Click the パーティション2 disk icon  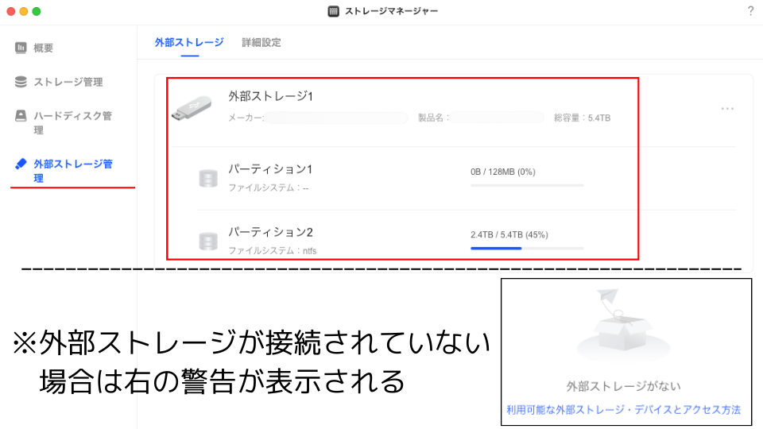pyautogui.click(x=207, y=241)
